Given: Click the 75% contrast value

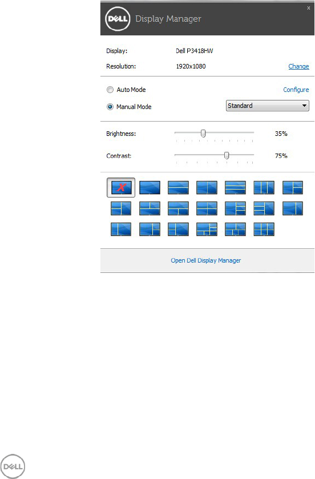Looking at the screenshot, I should (281, 156).
